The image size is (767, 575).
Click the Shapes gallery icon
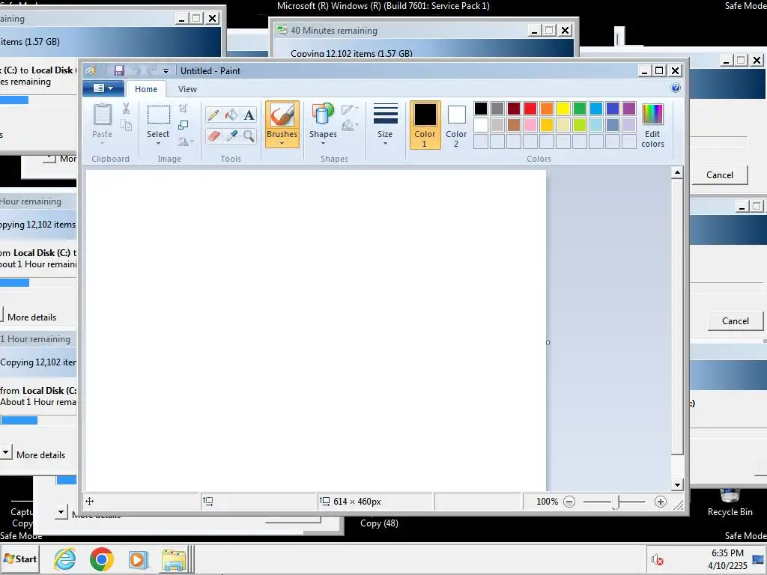click(323, 115)
